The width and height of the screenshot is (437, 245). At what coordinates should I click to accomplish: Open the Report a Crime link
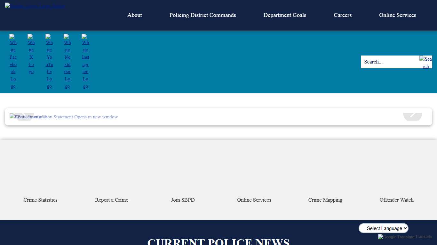tap(111, 200)
